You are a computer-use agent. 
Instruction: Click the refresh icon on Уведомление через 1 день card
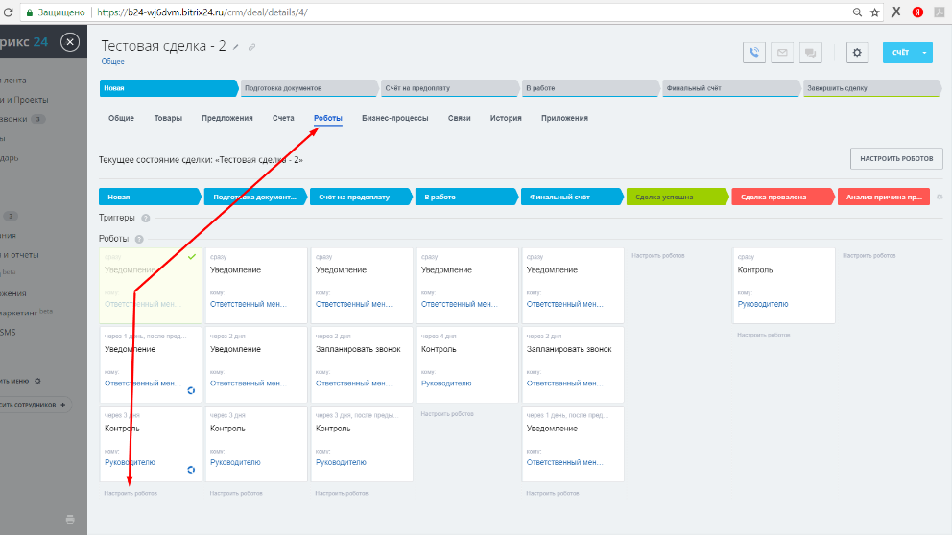[191, 390]
